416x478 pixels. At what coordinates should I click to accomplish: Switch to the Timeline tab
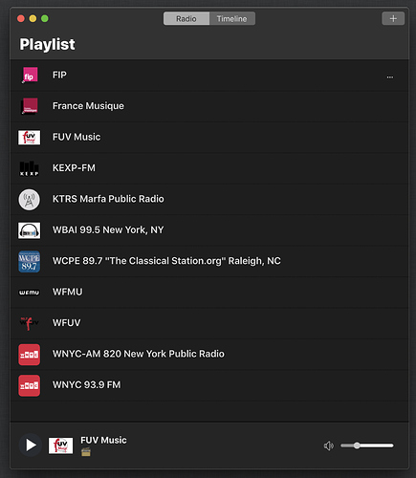click(x=232, y=18)
